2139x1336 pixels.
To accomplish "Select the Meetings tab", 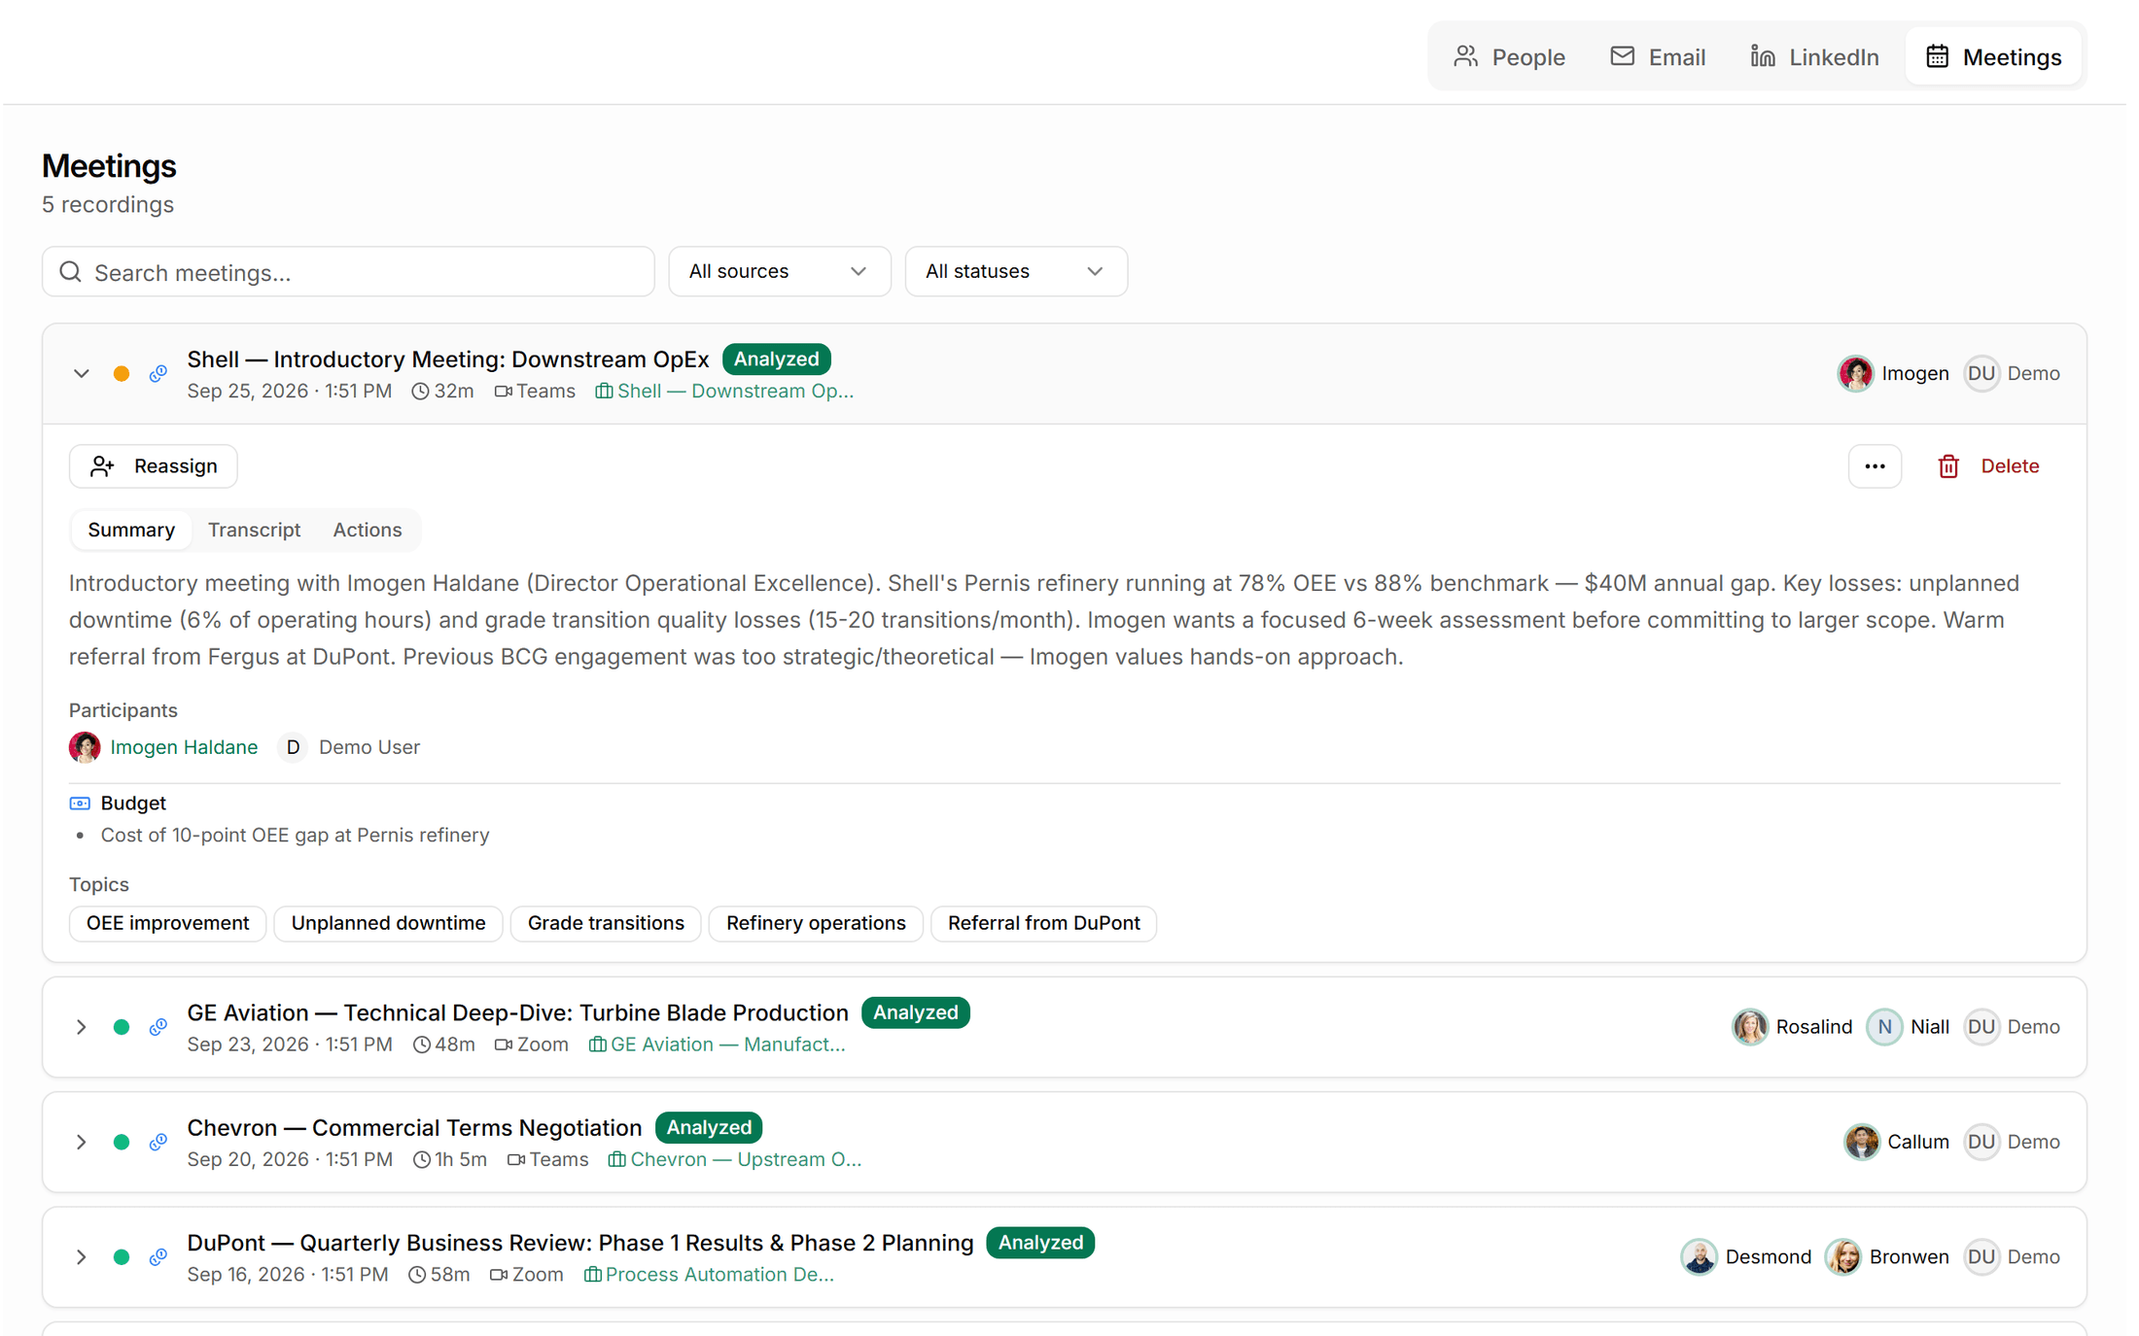I will point(1993,57).
